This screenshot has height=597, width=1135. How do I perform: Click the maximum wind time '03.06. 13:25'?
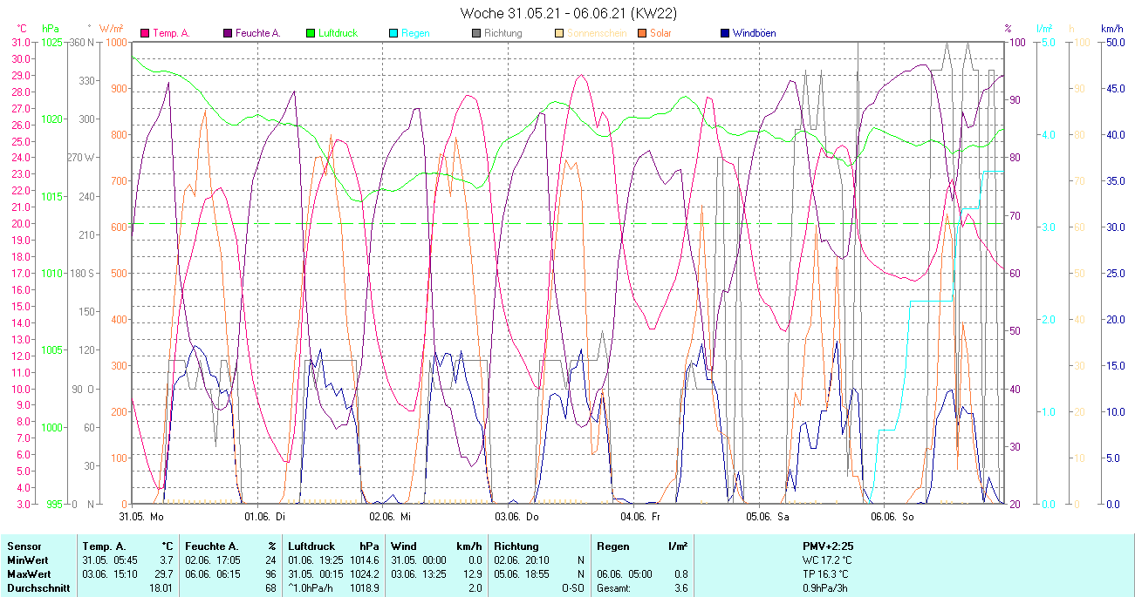(419, 574)
